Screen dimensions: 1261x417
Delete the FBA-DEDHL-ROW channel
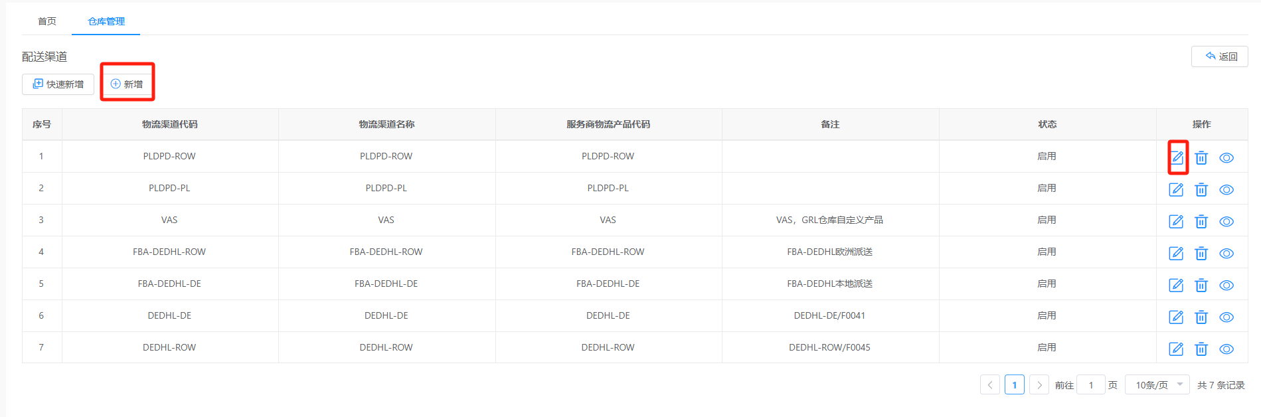pos(1201,254)
